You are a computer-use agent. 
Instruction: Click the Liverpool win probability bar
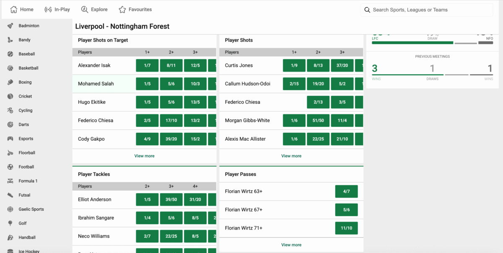tap(412, 43)
